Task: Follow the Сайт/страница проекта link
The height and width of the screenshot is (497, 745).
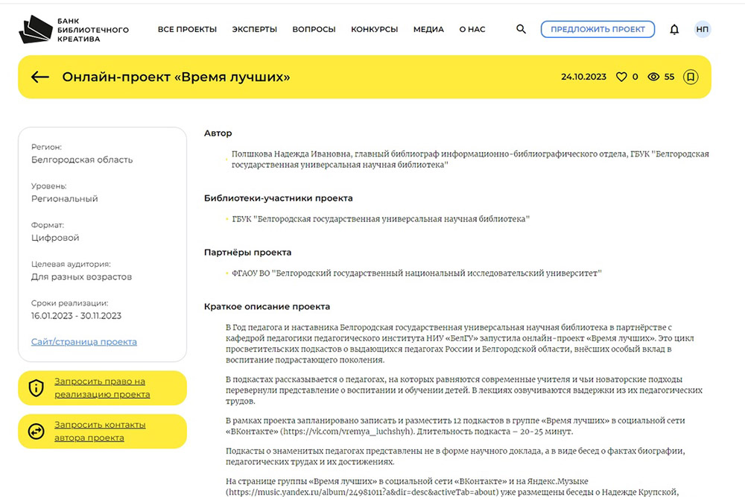Action: point(83,342)
